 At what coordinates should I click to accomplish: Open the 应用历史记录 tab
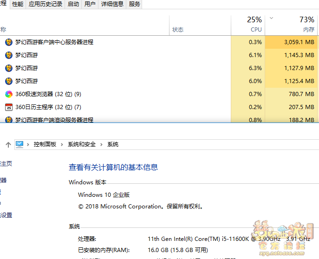[x=46, y=4]
